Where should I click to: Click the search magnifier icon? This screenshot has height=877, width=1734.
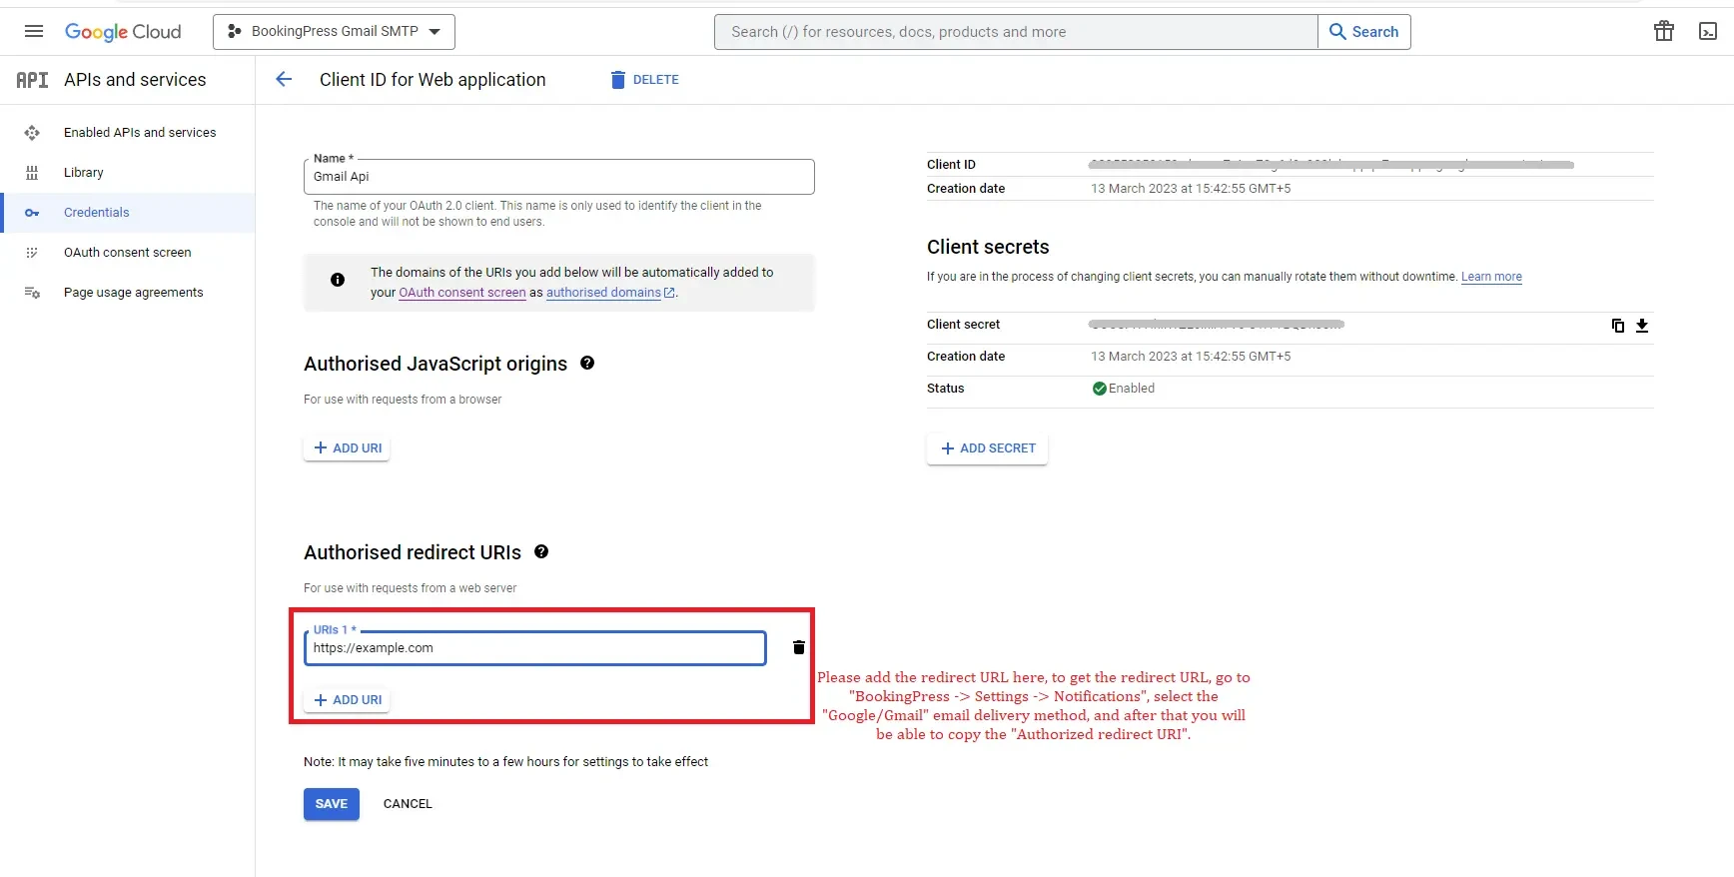click(1338, 32)
